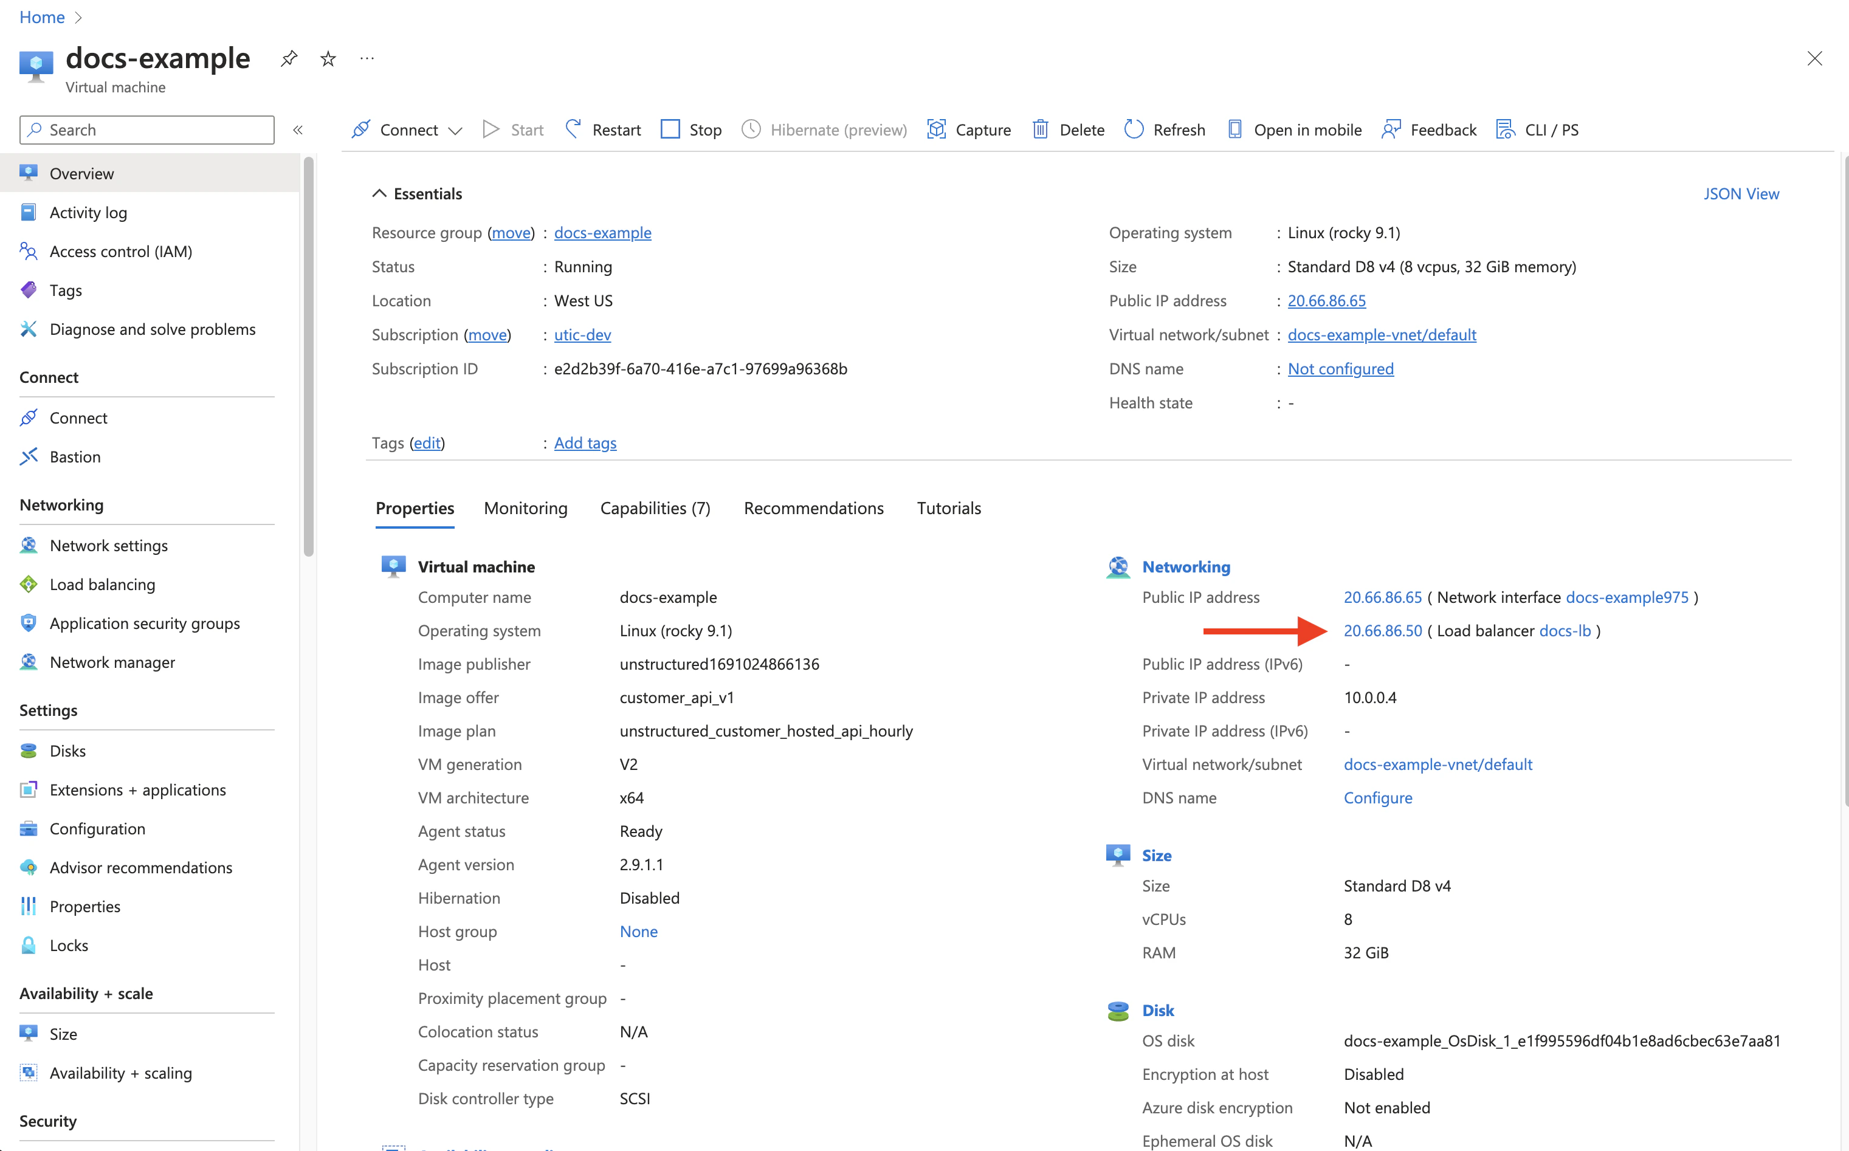
Task: Switch to the Monitoring tab
Action: (525, 508)
